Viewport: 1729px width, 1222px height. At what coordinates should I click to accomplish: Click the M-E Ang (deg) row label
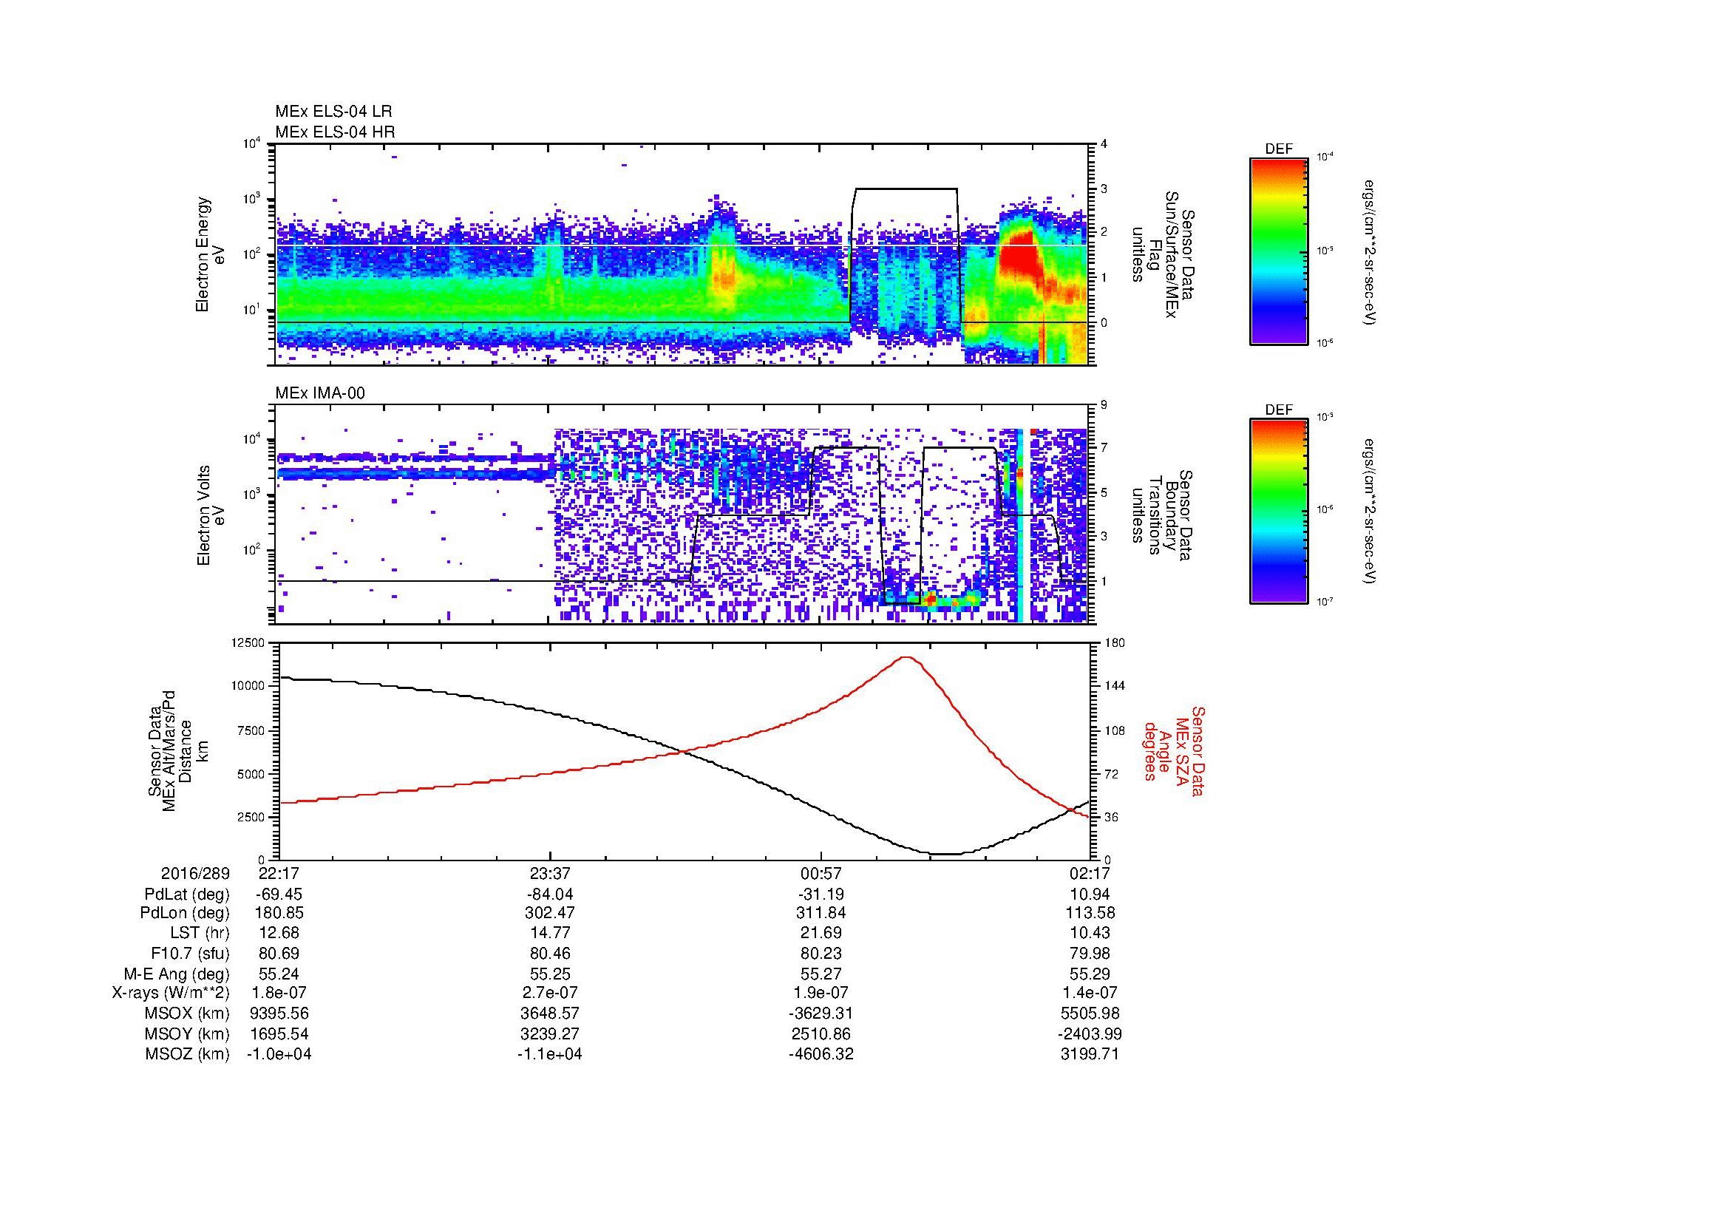coord(177,974)
